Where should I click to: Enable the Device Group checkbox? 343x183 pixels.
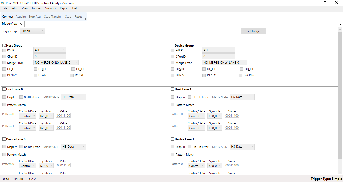173,45
